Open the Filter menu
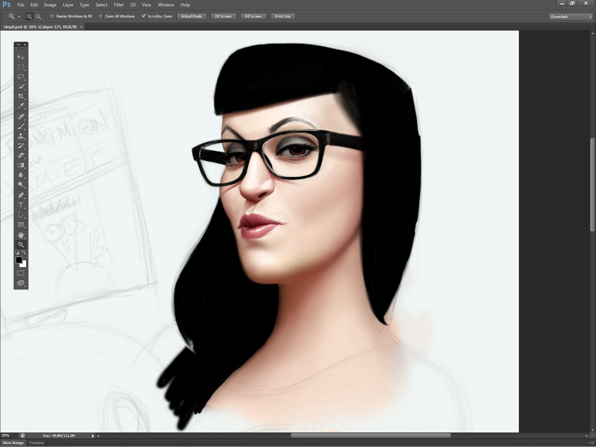This screenshot has height=447, width=596. pos(119,5)
